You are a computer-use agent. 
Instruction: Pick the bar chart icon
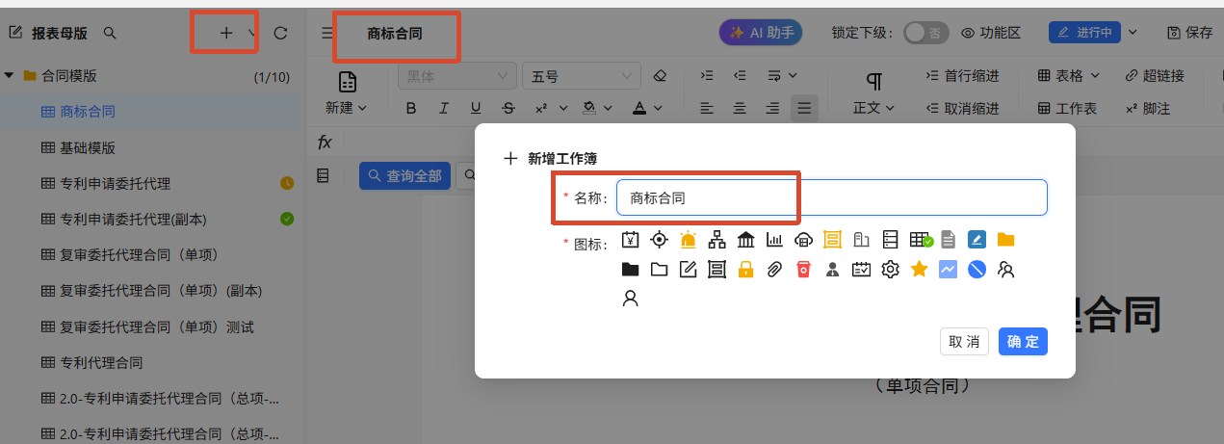tap(775, 240)
